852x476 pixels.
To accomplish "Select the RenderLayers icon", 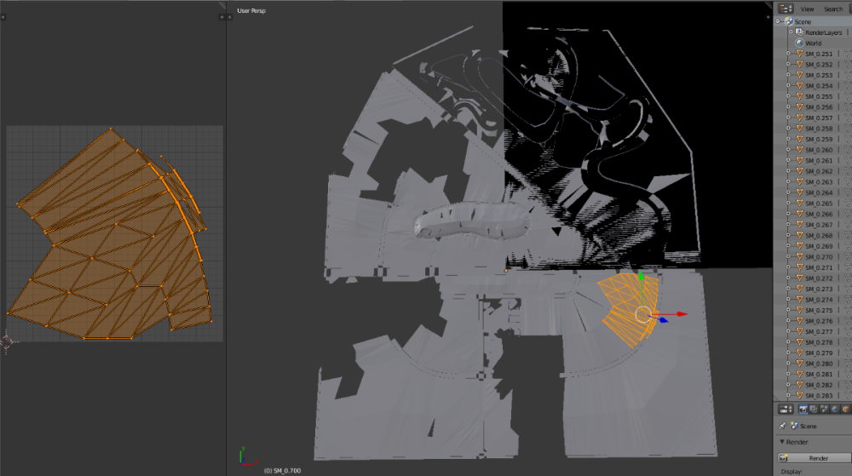I will coord(799,32).
